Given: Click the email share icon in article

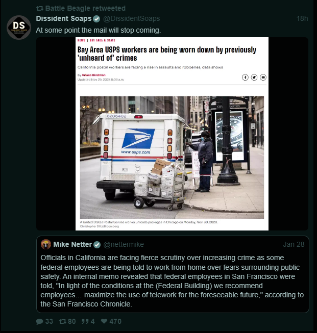Looking at the screenshot, I should pyautogui.click(x=263, y=78).
